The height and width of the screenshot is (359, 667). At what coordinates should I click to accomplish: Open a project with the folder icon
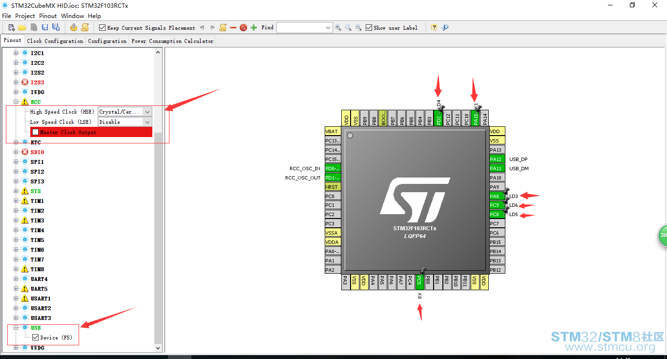pyautogui.click(x=22, y=28)
